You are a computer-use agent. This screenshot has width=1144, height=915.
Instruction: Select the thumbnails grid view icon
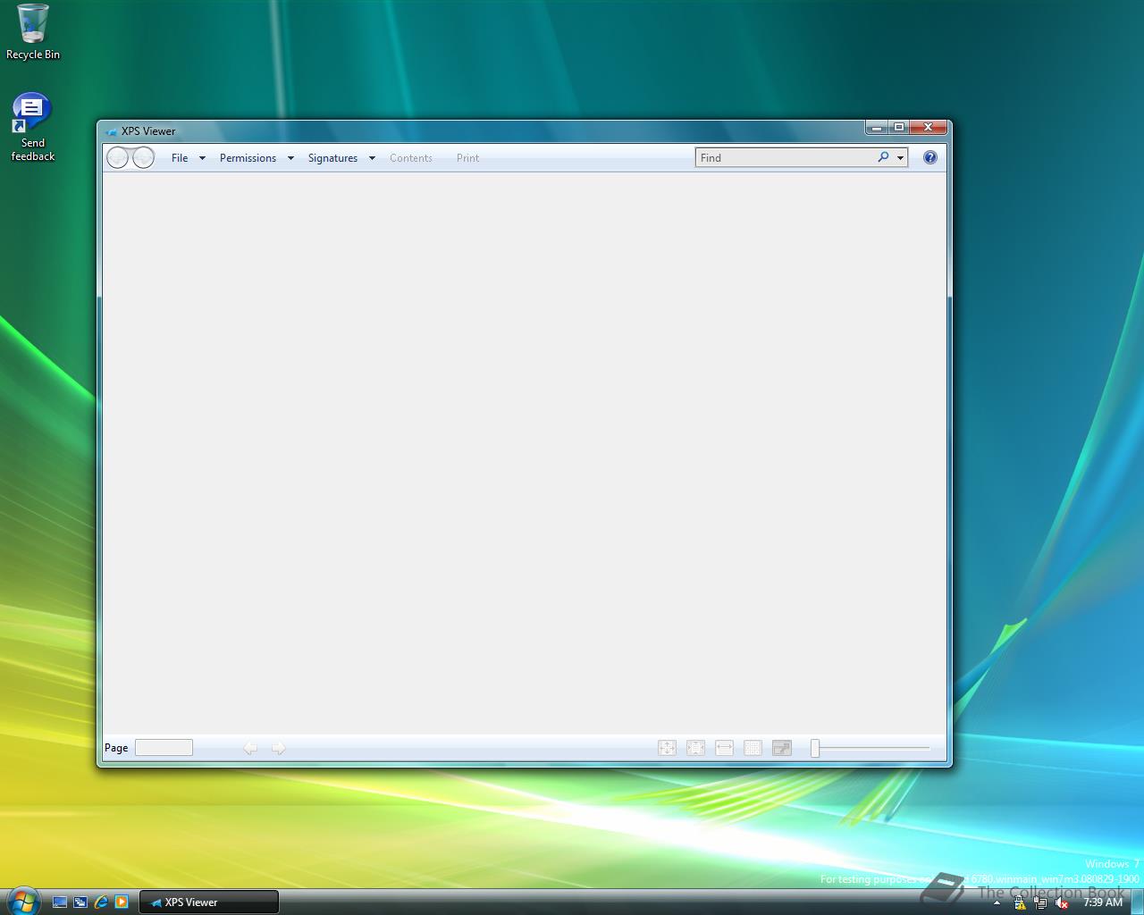point(753,748)
